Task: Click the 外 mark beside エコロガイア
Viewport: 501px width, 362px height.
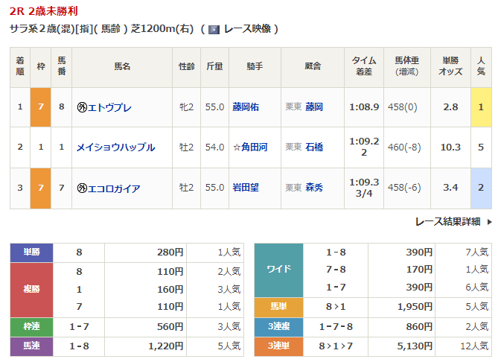Action: coord(82,188)
